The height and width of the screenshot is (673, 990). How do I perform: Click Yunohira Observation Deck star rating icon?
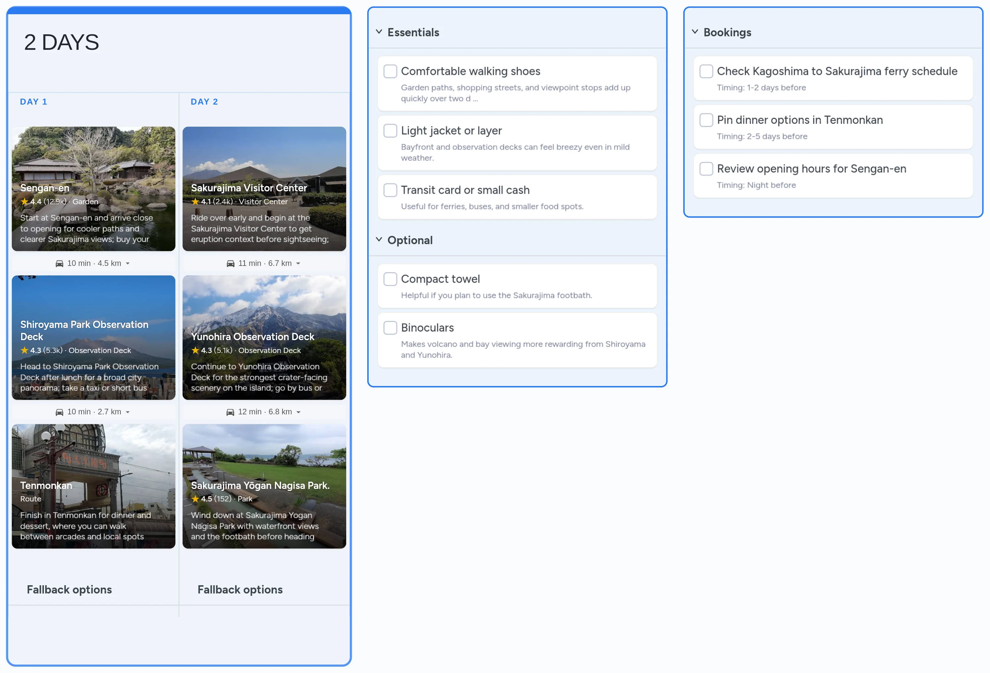coord(195,350)
